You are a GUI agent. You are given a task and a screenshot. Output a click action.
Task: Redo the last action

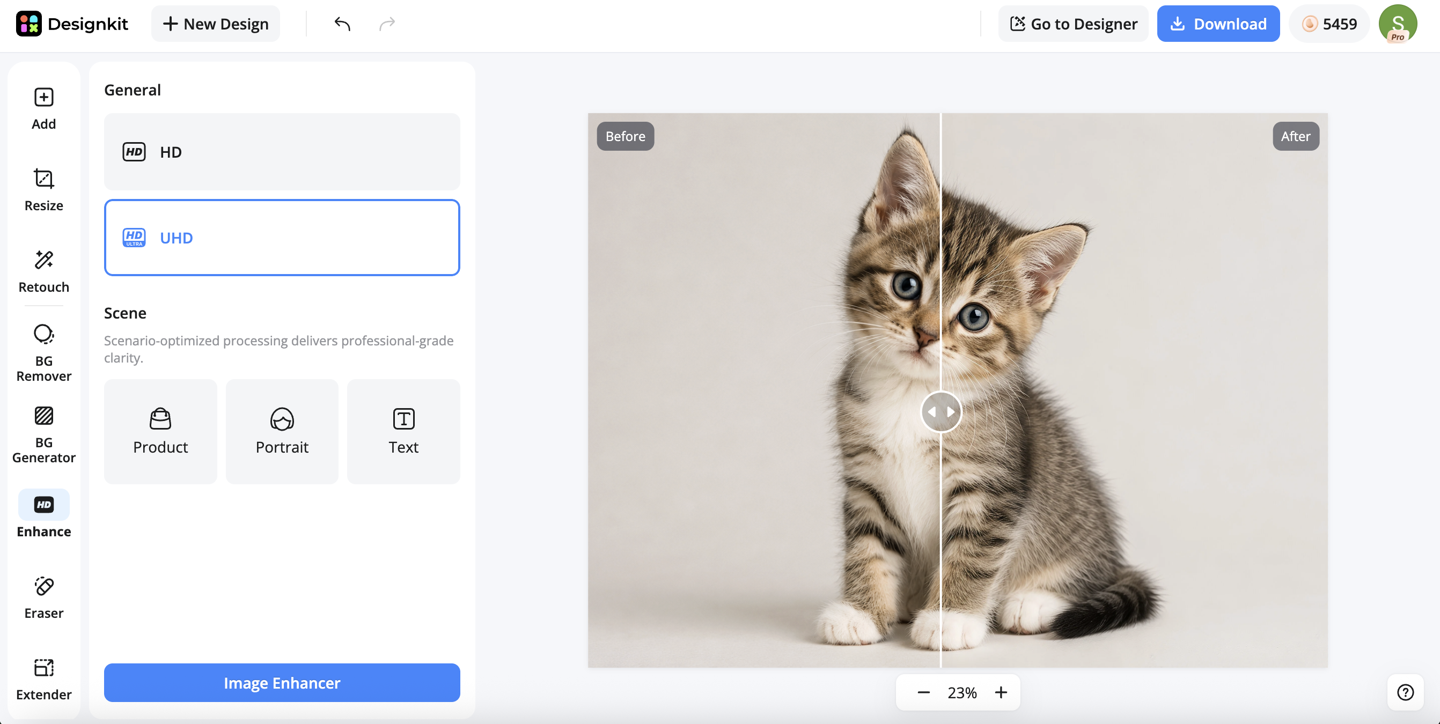pyautogui.click(x=387, y=24)
